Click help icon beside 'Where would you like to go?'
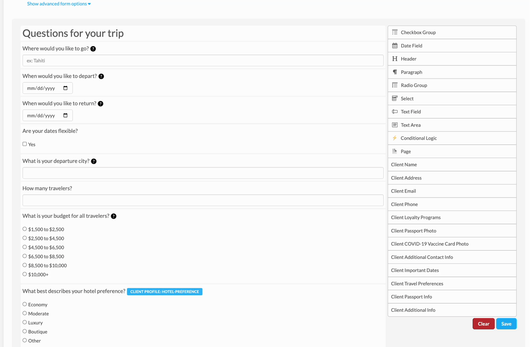 pyautogui.click(x=93, y=49)
